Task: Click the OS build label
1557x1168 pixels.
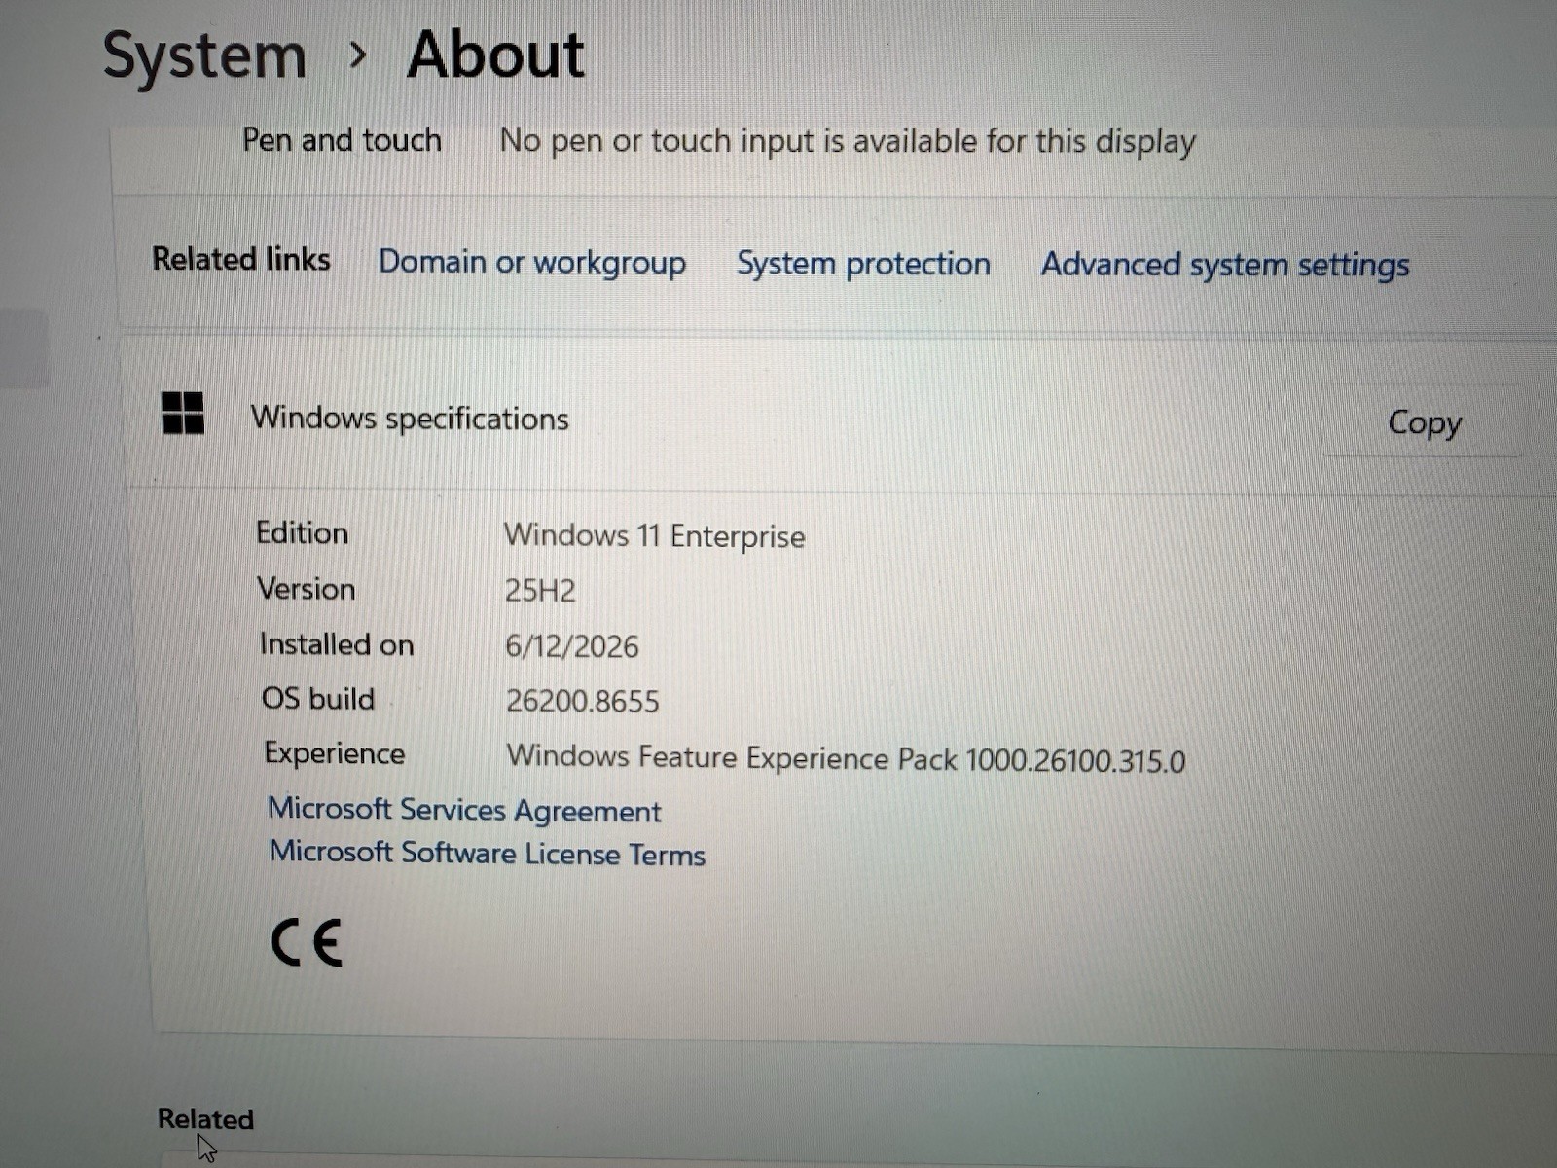Action: tap(318, 699)
